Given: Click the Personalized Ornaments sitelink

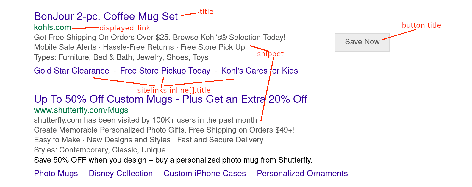Looking at the screenshot, I should (302, 173).
